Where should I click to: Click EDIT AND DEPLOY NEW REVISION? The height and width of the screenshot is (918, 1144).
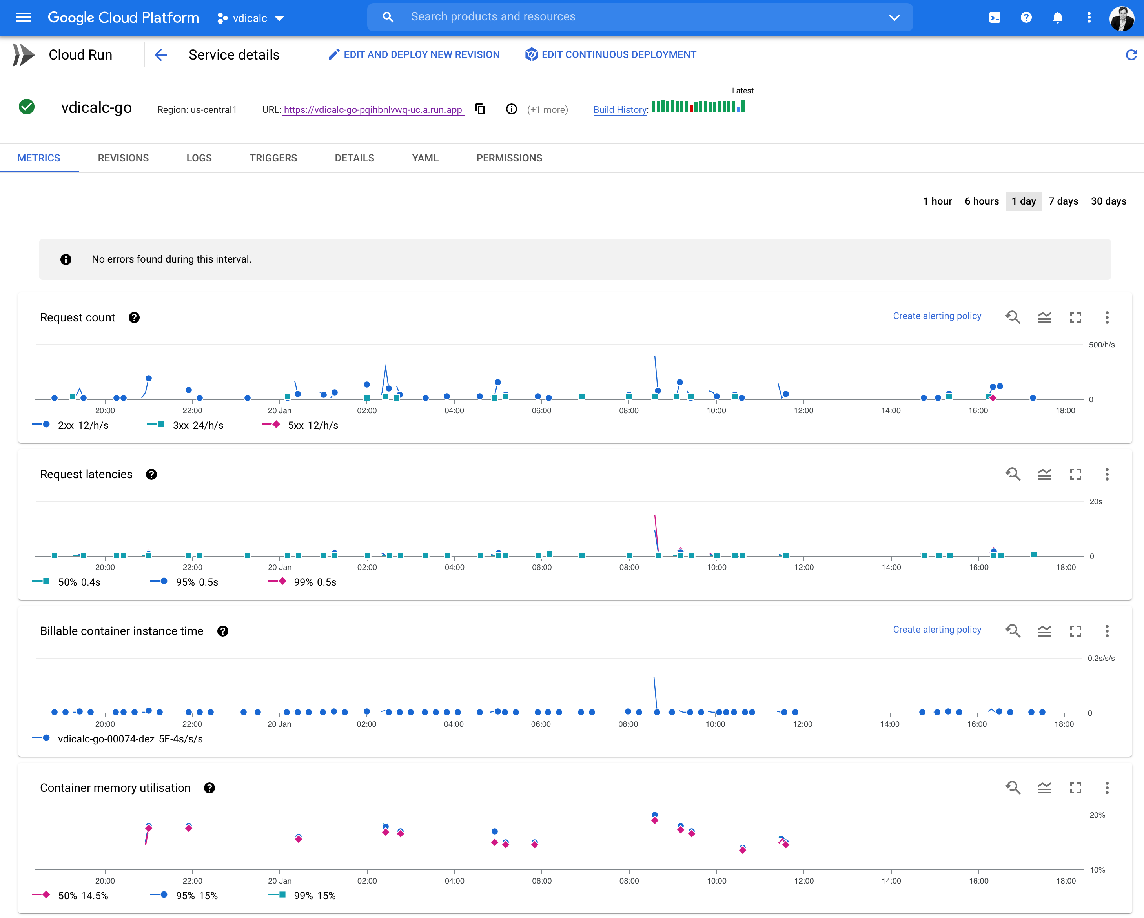pos(414,54)
